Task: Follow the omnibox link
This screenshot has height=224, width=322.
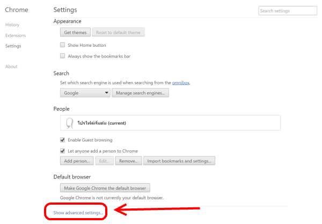Action: 180,83
